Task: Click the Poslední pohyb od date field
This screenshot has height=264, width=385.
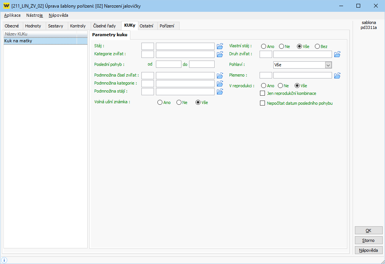Action: point(168,64)
